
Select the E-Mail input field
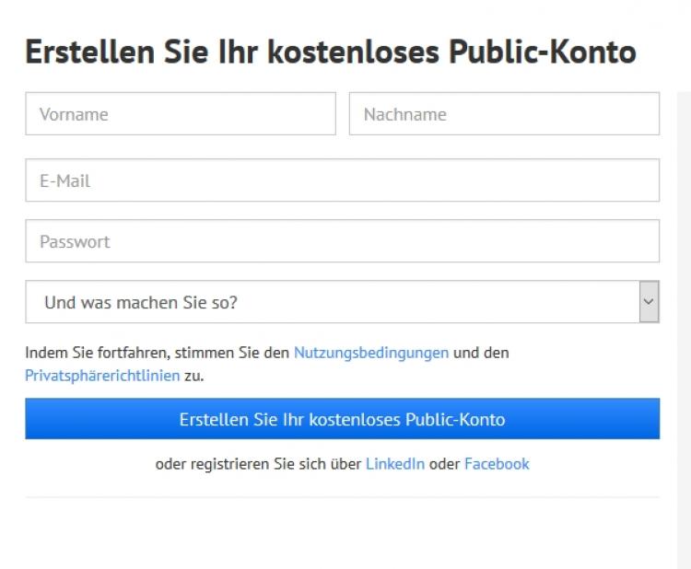pyautogui.click(x=342, y=180)
